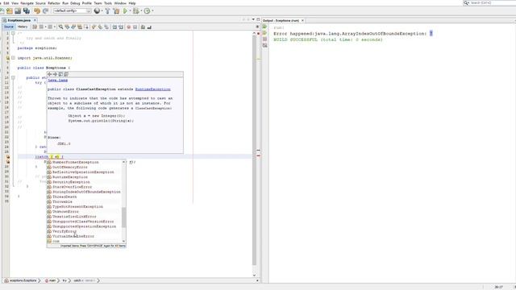Click the completion list scroll down arrow
Screen dimensions: 516x290
tap(123, 241)
